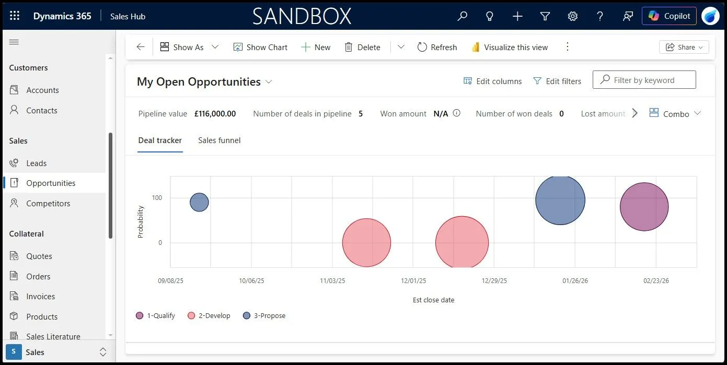
Task: Open the app launcher waffle menu
Action: coord(15,16)
